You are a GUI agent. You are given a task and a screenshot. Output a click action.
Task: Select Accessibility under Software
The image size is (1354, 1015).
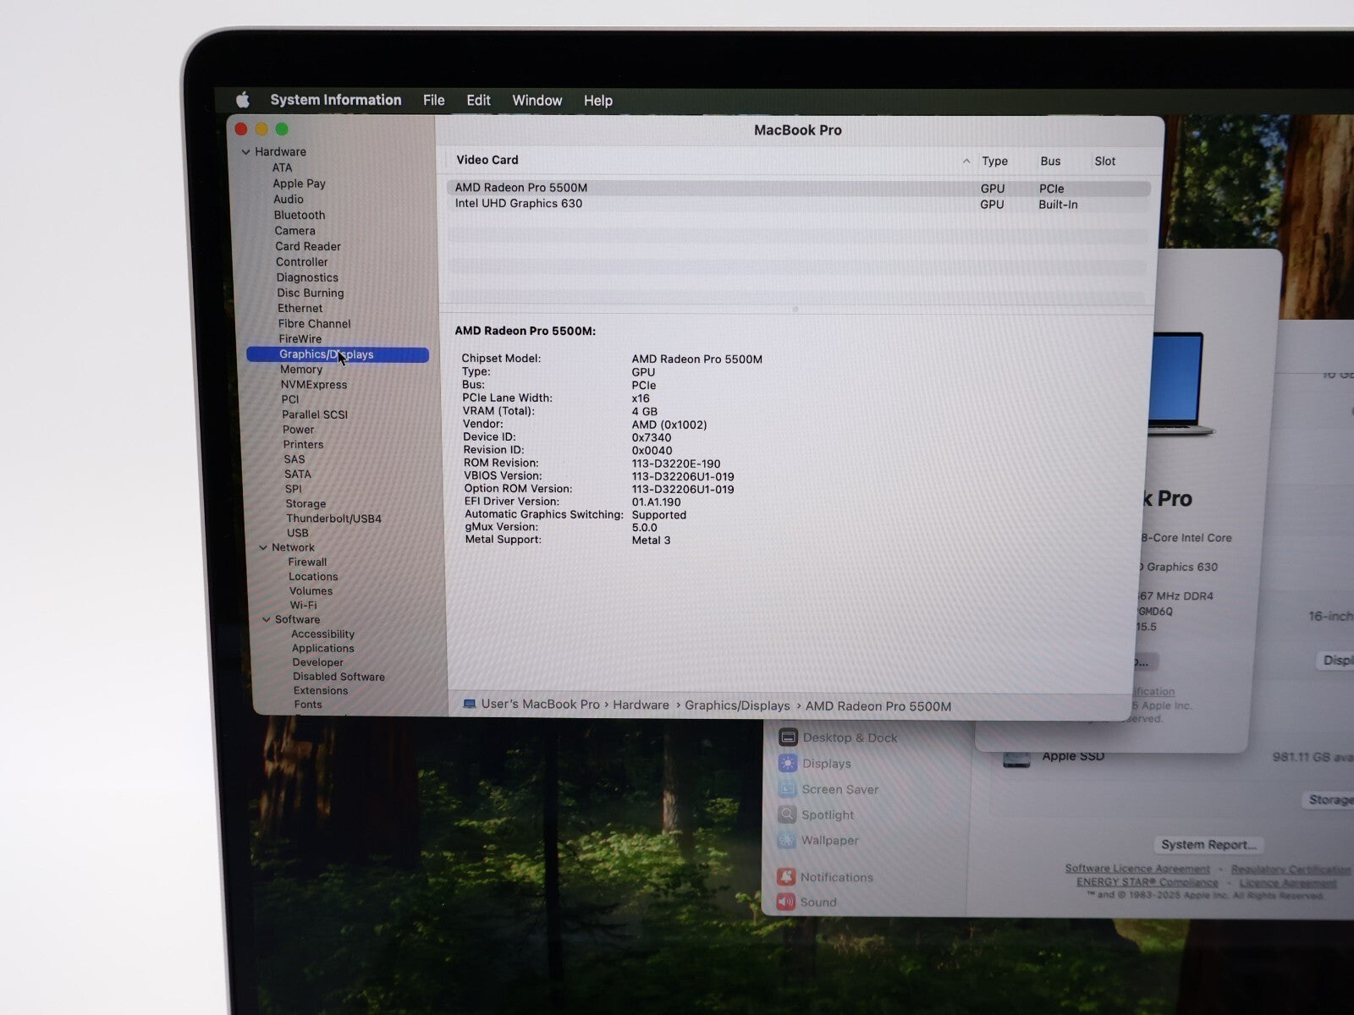[323, 634]
